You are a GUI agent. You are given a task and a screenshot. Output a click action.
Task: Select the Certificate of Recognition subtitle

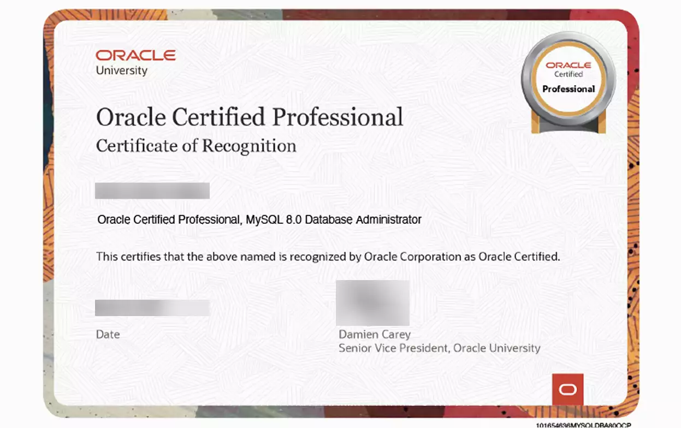point(196,146)
